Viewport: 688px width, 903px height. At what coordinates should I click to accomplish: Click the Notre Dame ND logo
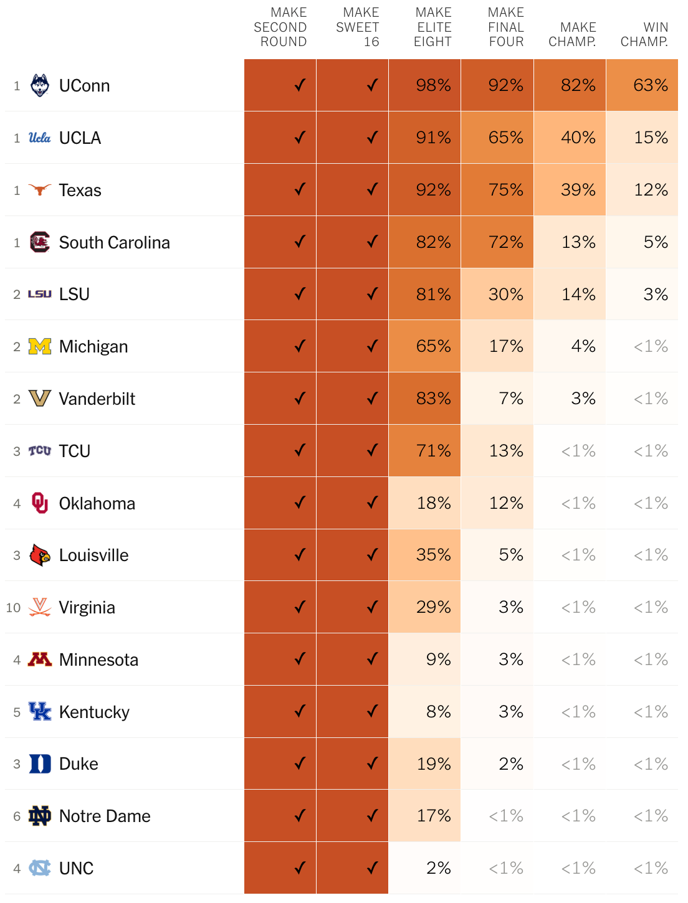coord(40,816)
